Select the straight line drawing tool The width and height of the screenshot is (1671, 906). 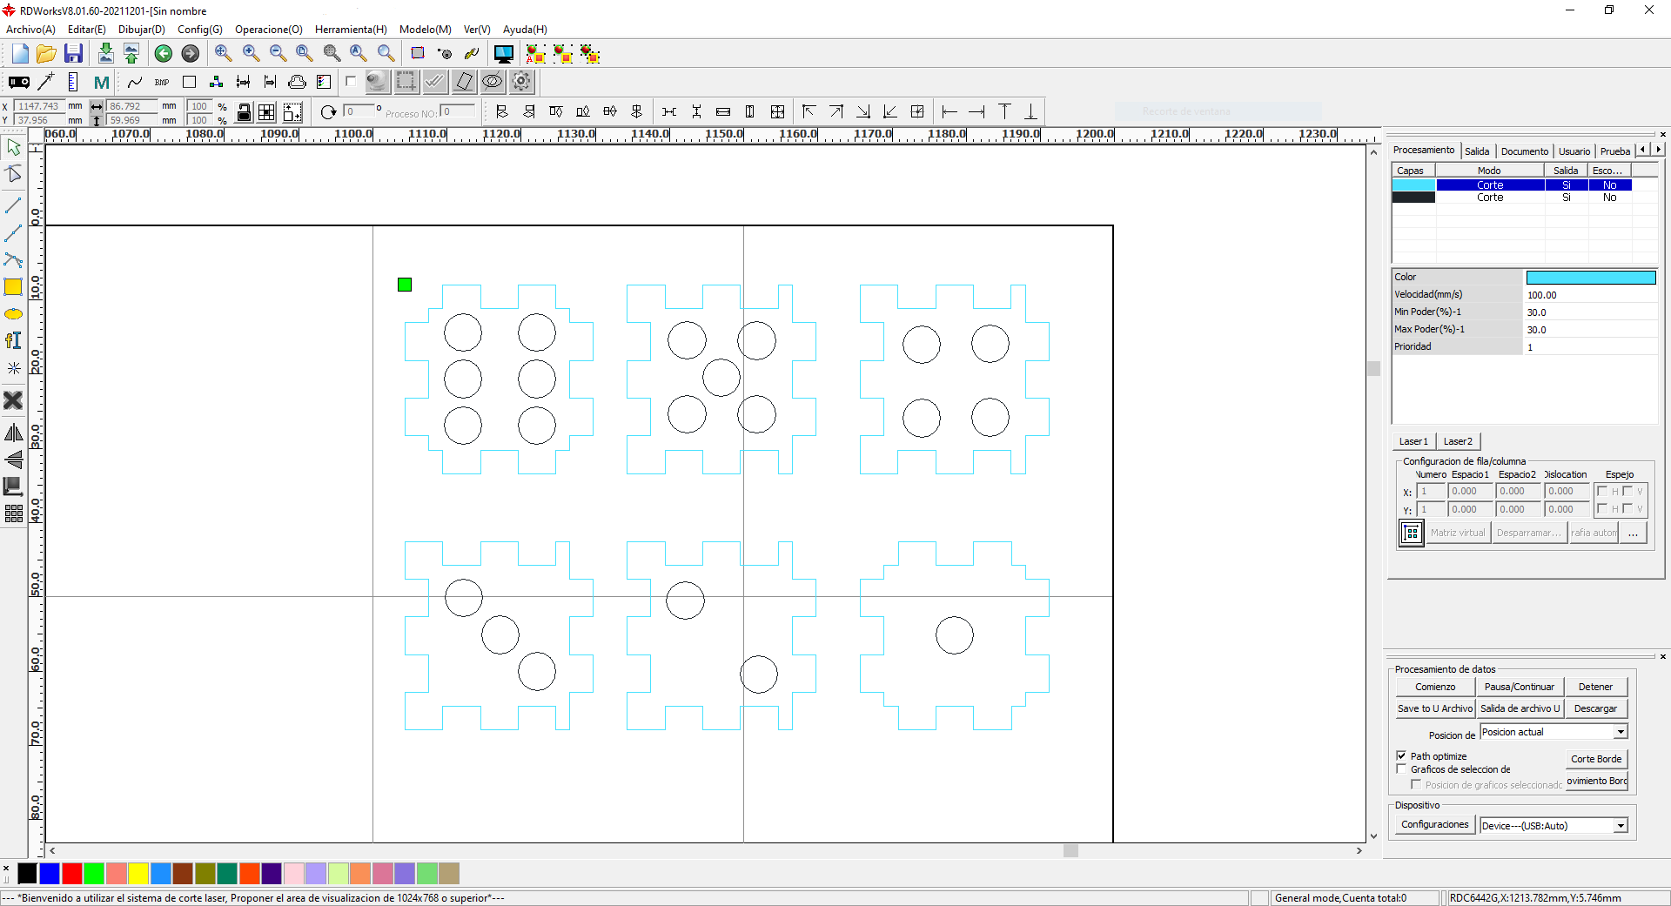13,205
